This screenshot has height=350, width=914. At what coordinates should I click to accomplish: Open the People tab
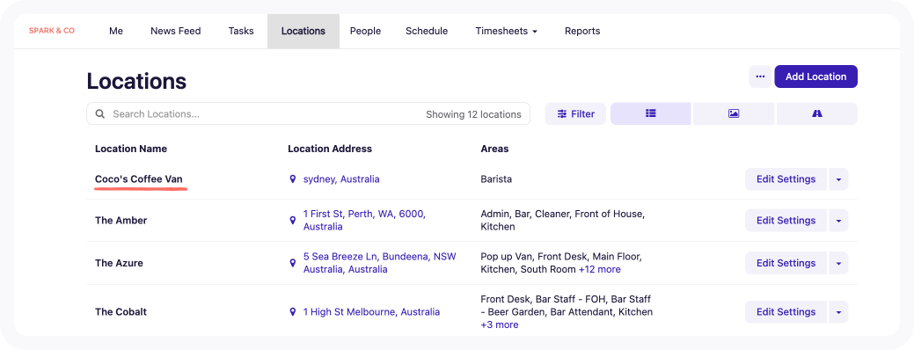point(365,31)
